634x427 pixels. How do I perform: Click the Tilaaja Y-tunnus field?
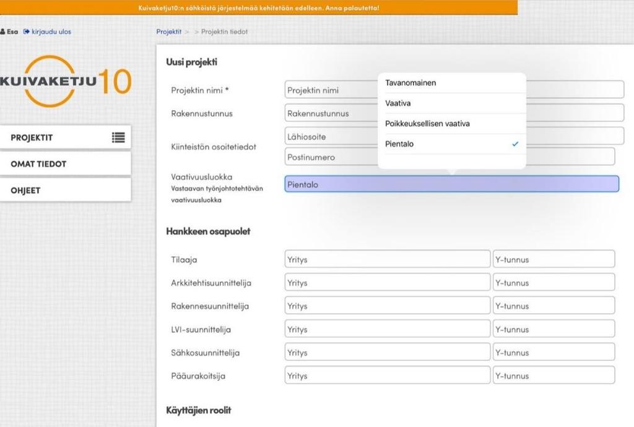(x=554, y=259)
